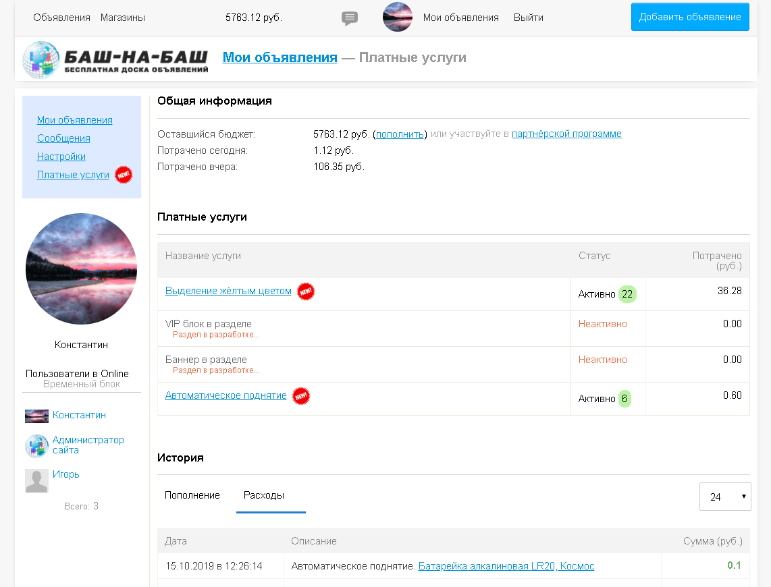Open Магазины in the top menu
This screenshot has width=771, height=587.
click(x=123, y=18)
